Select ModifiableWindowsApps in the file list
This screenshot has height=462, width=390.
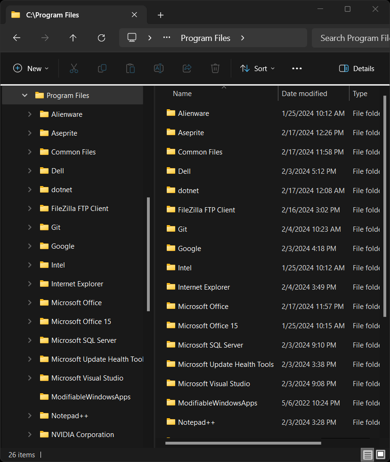pos(218,403)
